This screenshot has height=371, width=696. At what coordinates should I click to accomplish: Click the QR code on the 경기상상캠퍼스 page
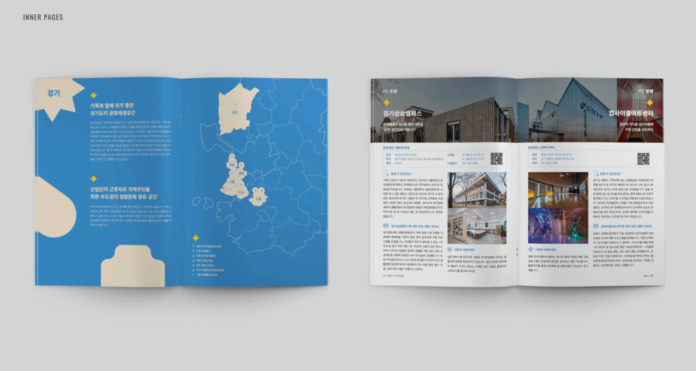(496, 158)
